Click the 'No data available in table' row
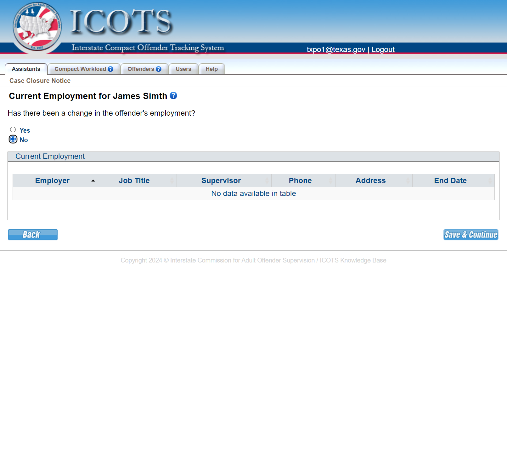507x461 pixels. tap(254, 193)
